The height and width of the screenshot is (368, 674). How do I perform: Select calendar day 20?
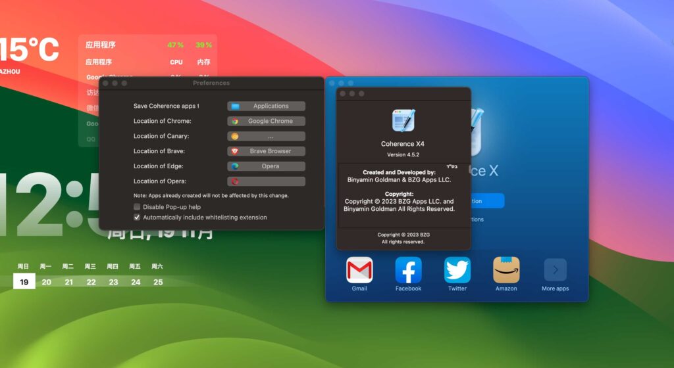[47, 282]
